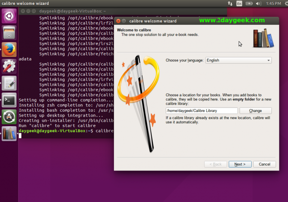288x202 pixels.
Task: Click the library location path field
Action: tap(202, 111)
